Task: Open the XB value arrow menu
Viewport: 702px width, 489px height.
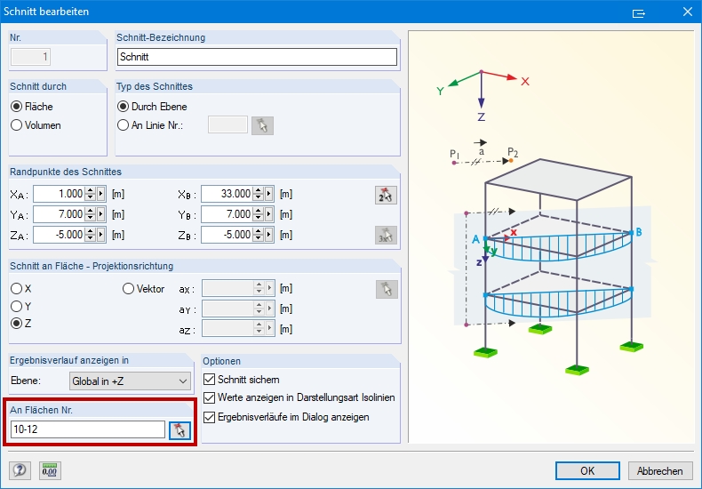Action: click(269, 194)
